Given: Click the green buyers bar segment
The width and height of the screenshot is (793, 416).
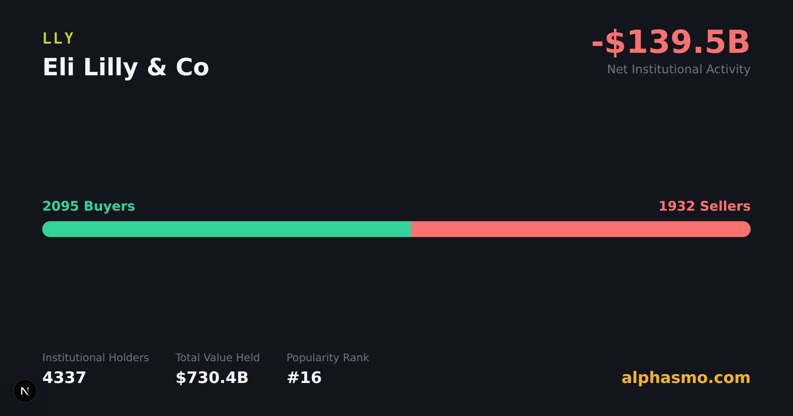Looking at the screenshot, I should click(226, 229).
